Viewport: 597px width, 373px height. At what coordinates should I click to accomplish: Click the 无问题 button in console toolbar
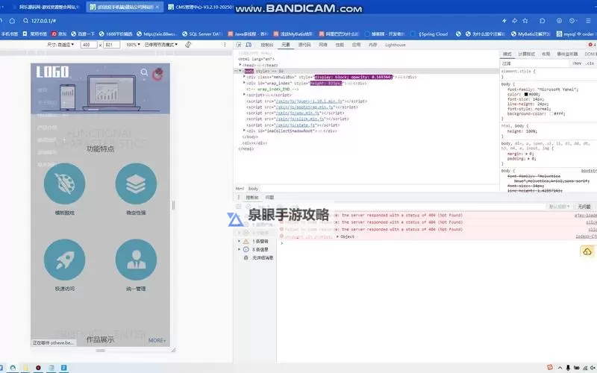tap(584, 207)
